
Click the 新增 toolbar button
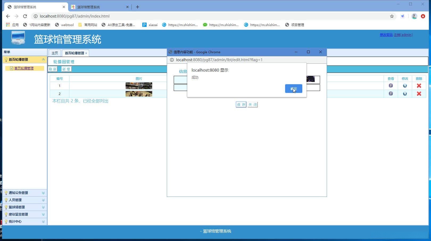66,69
